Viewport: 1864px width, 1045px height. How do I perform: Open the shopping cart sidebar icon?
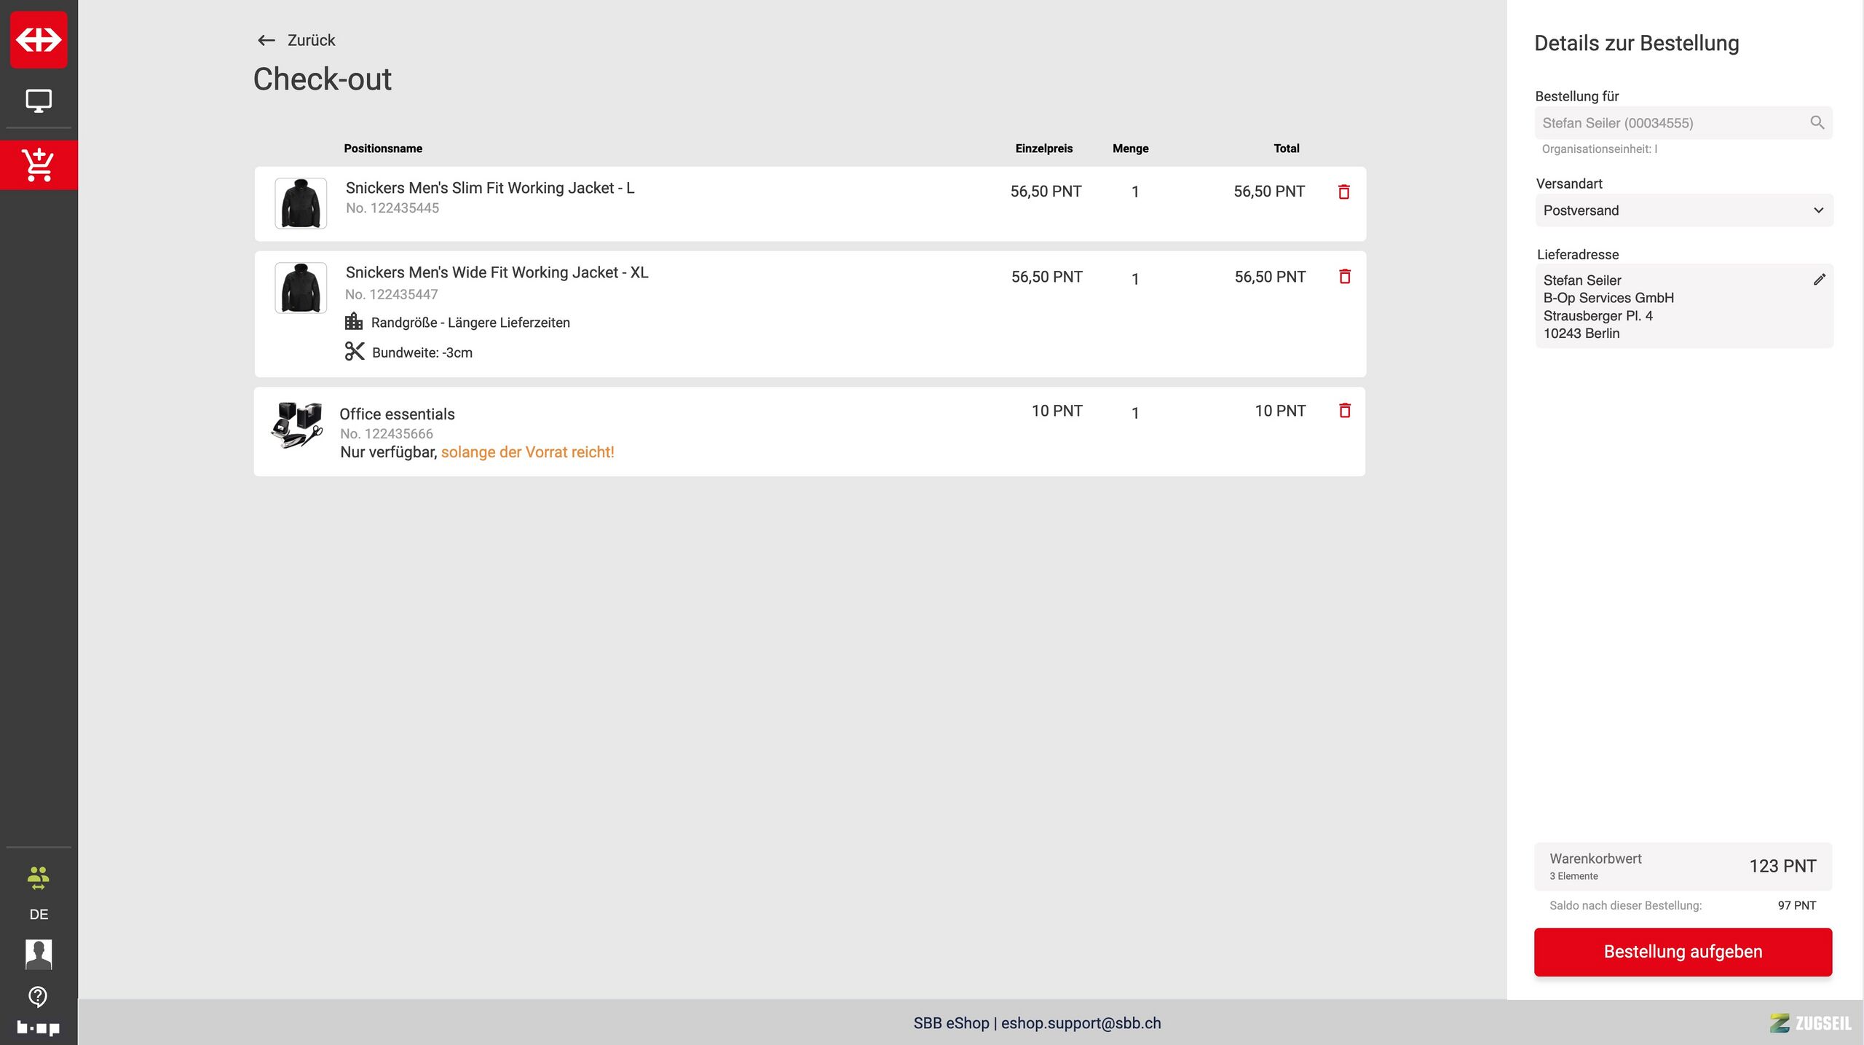point(39,165)
